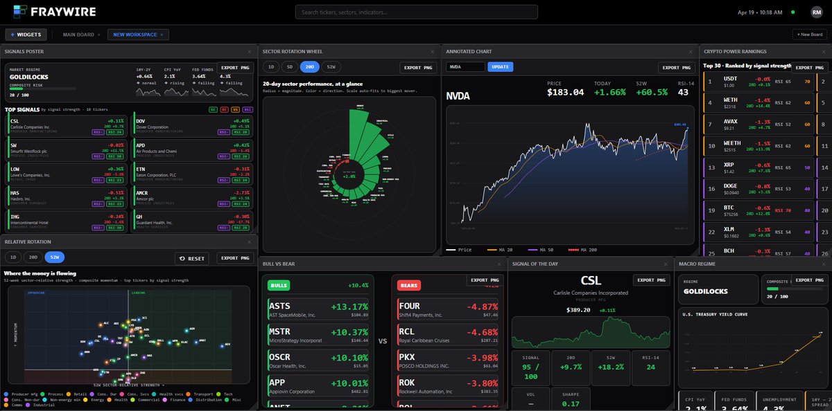
Task: Close the Macro Regime widget
Action: click(823, 264)
